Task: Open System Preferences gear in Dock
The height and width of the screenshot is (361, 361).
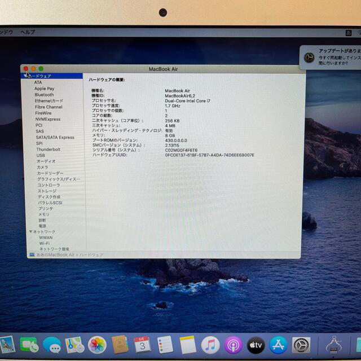Action: [301, 345]
